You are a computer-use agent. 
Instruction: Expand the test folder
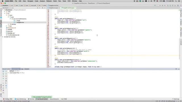pos(7,26)
